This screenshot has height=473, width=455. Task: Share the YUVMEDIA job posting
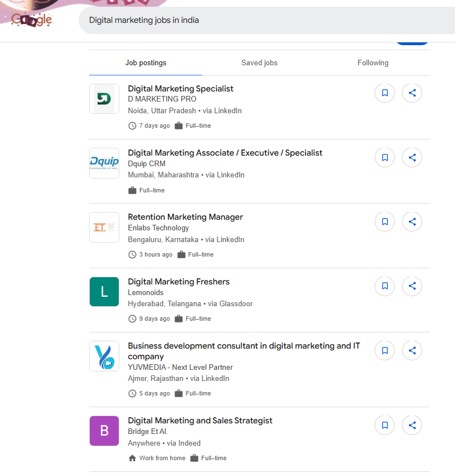pos(412,350)
